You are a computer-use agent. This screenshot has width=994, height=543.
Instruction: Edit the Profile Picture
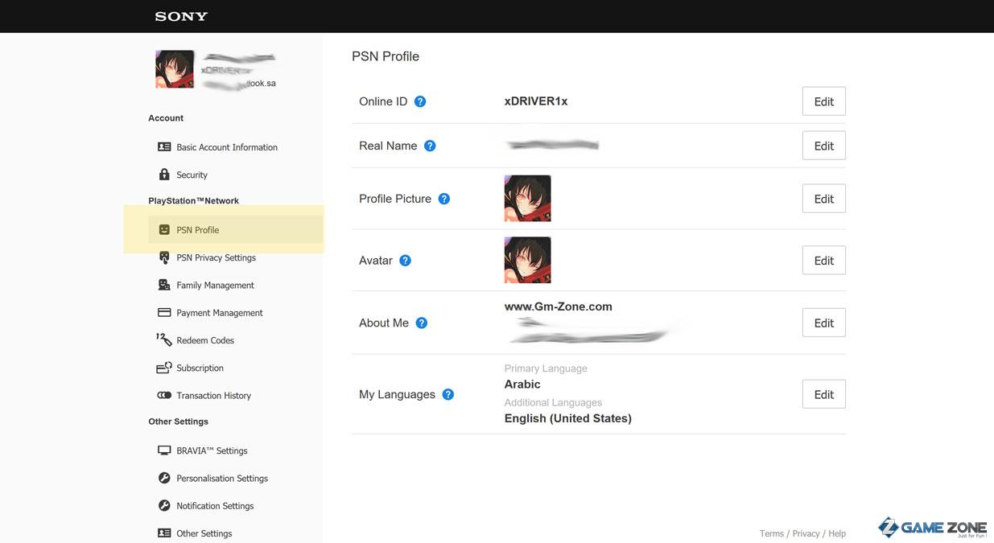click(824, 199)
